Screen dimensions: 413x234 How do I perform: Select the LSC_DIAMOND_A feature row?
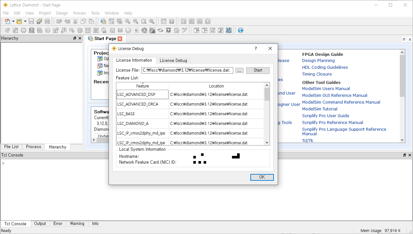(190, 124)
